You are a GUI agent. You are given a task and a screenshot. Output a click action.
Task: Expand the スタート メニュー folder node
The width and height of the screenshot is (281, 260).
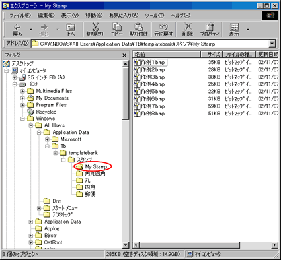(39, 208)
